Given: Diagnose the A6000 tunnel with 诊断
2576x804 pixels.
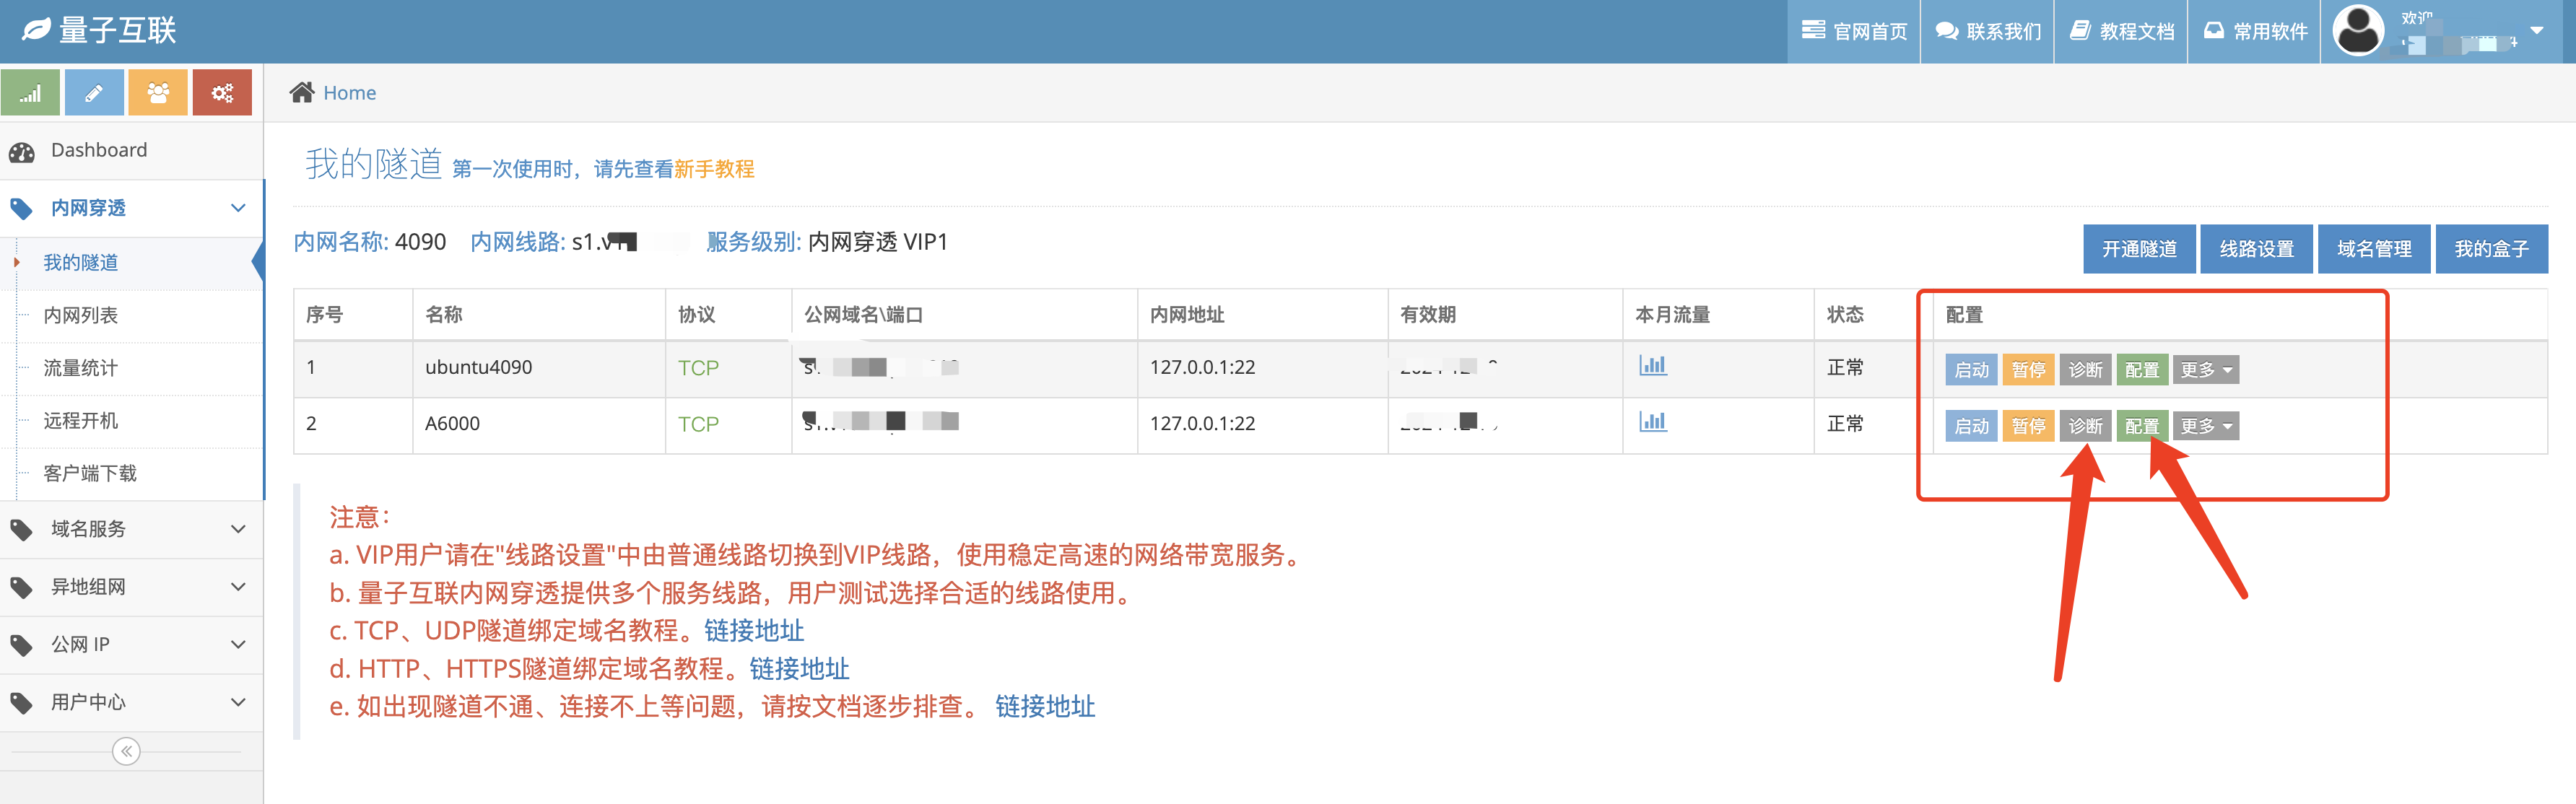Looking at the screenshot, I should 2086,426.
